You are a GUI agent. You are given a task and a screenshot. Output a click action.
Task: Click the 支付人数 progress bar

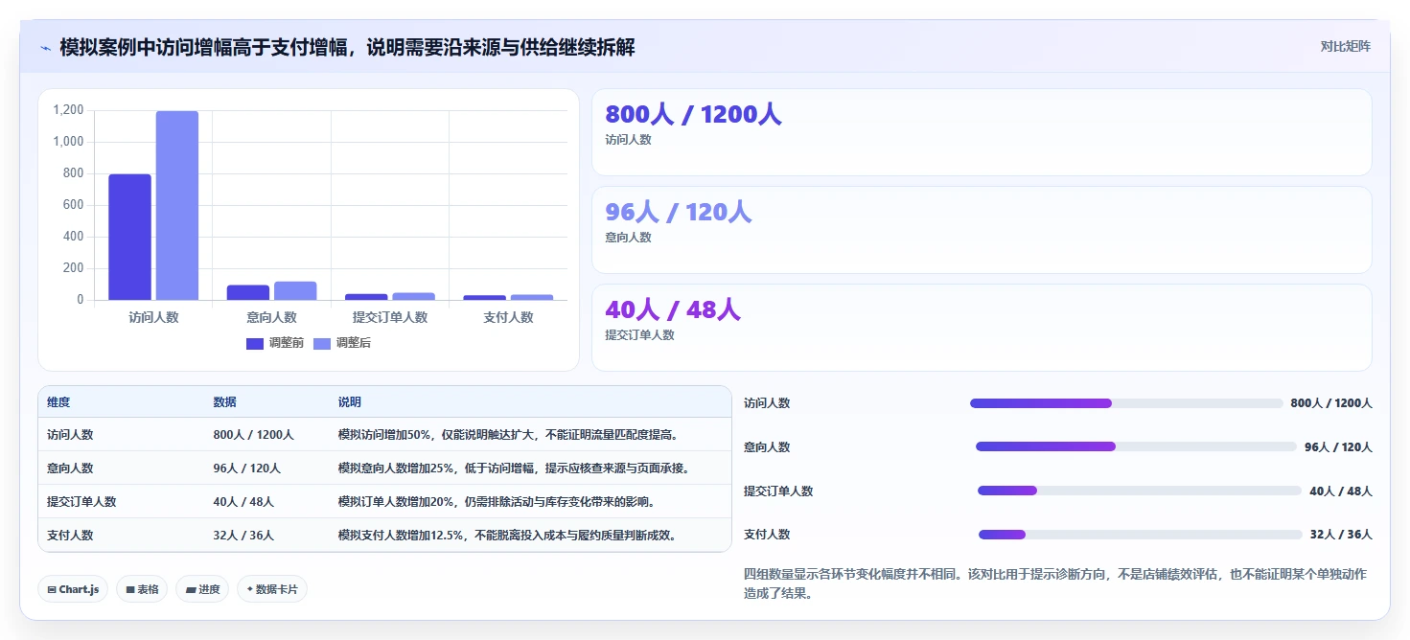[1141, 535]
